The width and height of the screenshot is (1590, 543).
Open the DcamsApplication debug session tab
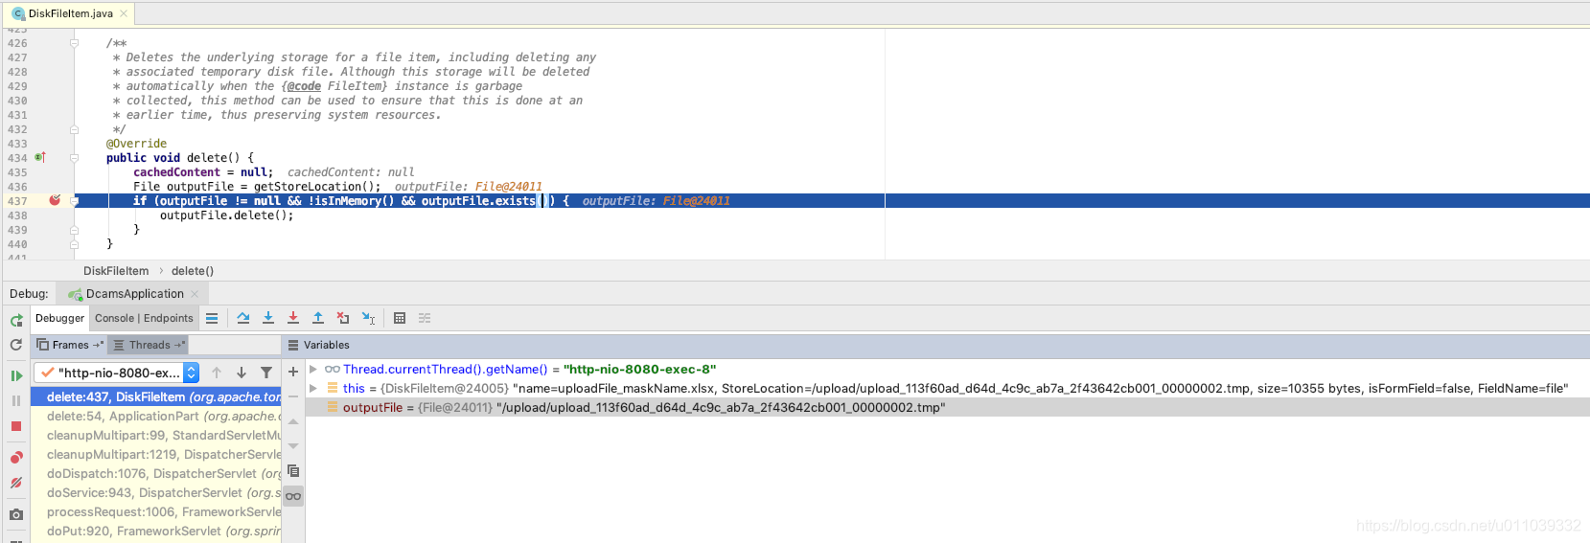[x=134, y=294]
